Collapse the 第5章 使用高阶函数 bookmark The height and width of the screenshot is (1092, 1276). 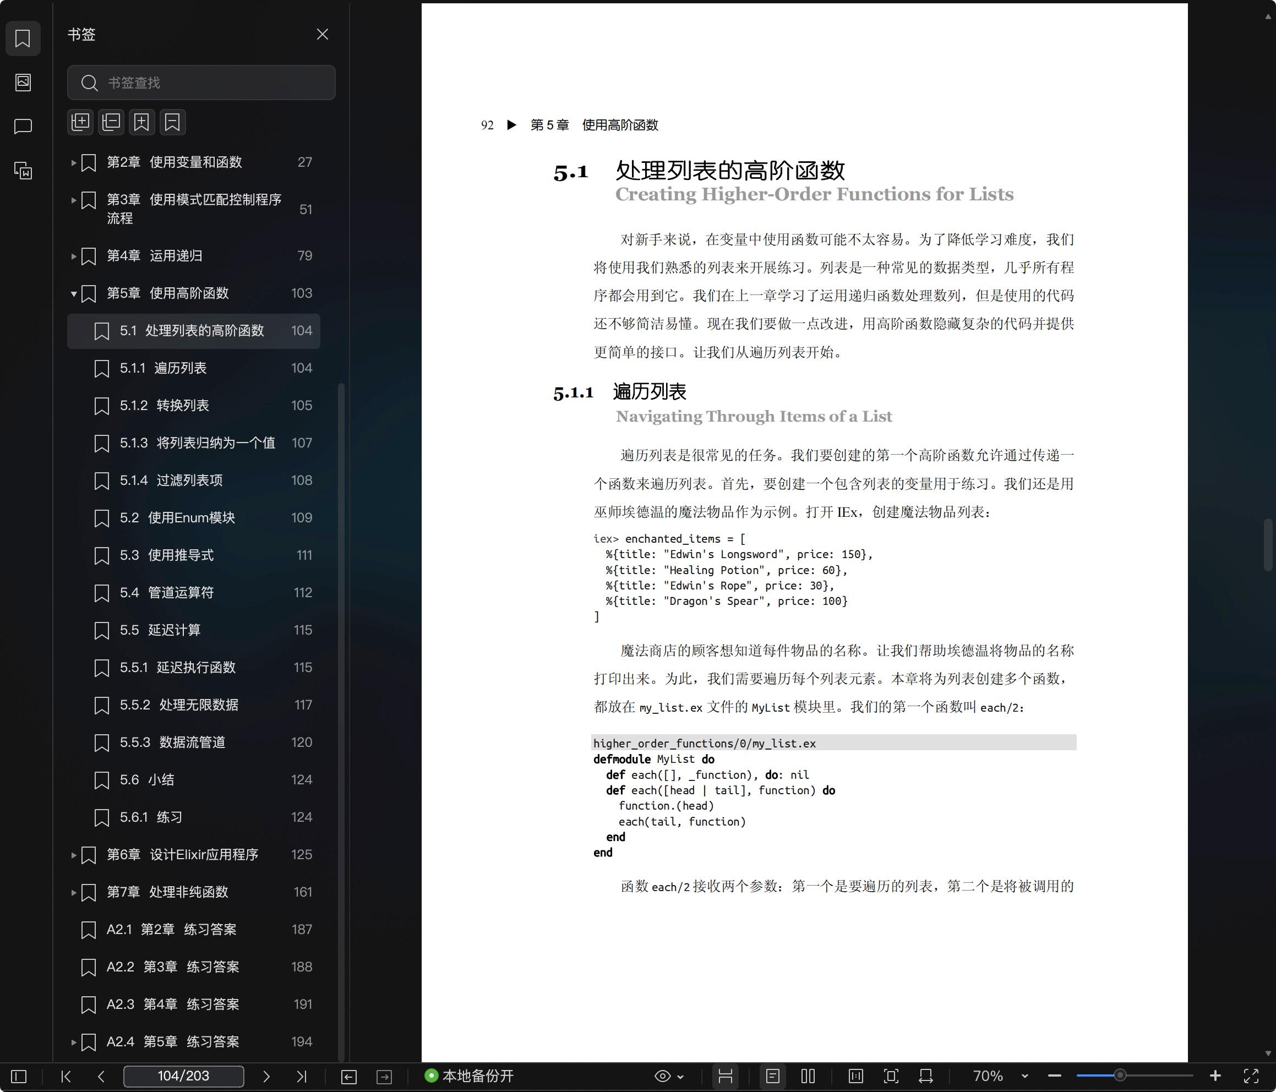(x=73, y=294)
